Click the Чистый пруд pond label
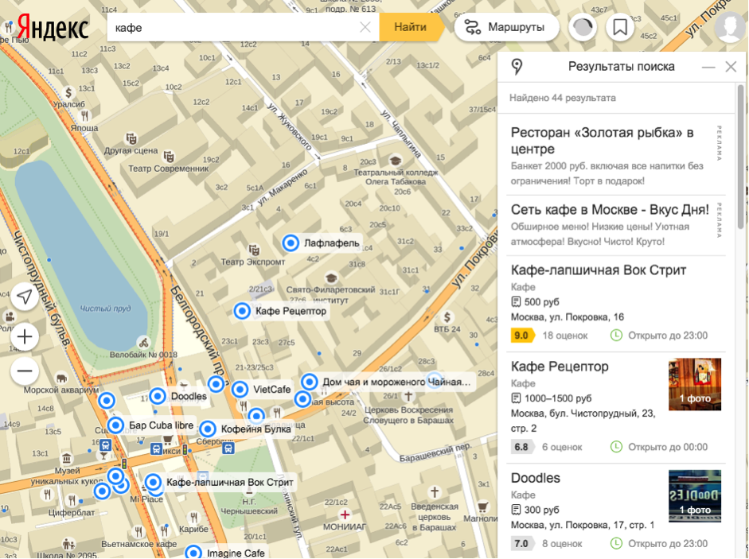 click(105, 309)
